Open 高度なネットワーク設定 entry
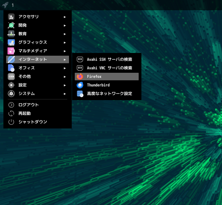The width and height of the screenshot is (222, 205). click(107, 94)
